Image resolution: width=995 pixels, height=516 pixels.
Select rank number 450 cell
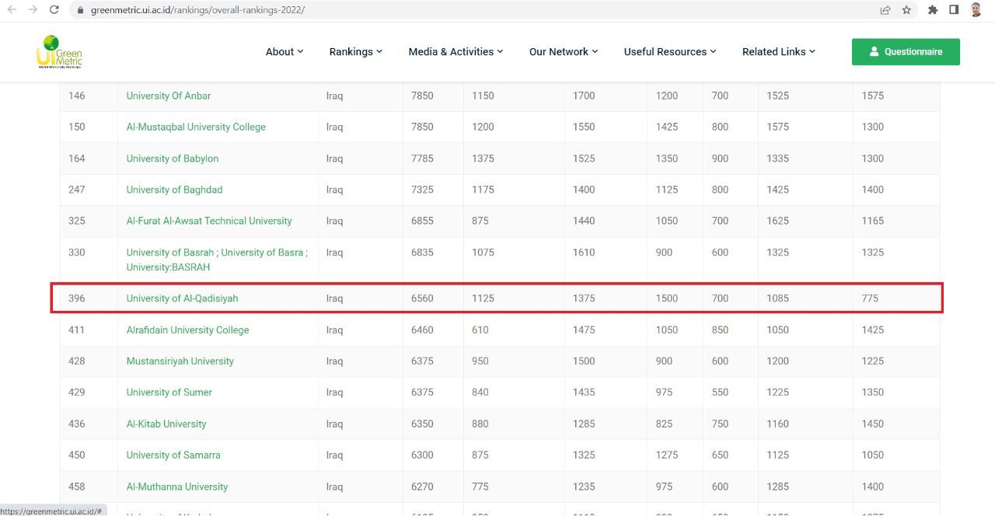point(77,455)
